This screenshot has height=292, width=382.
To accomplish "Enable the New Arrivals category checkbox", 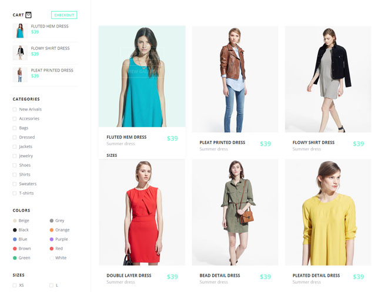I will [x=15, y=109].
